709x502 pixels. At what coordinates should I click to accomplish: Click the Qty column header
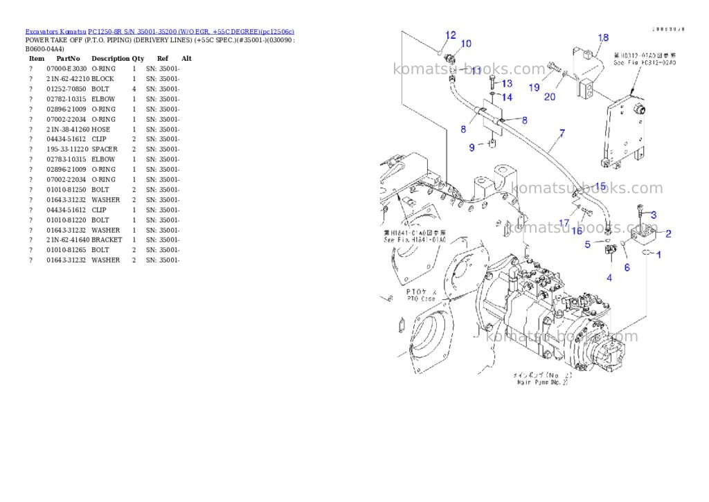[x=138, y=58]
